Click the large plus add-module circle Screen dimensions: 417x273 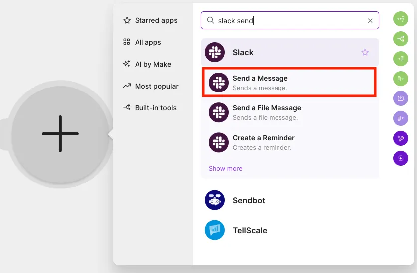60,134
